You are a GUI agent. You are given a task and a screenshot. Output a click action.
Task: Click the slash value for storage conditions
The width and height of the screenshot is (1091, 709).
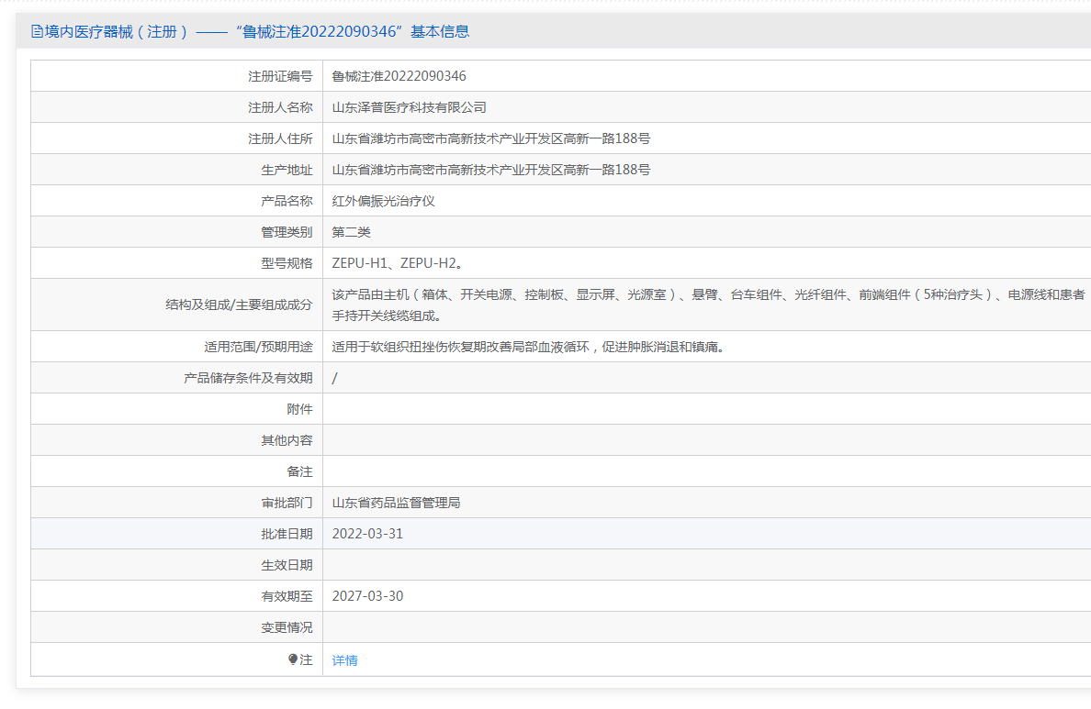(334, 378)
